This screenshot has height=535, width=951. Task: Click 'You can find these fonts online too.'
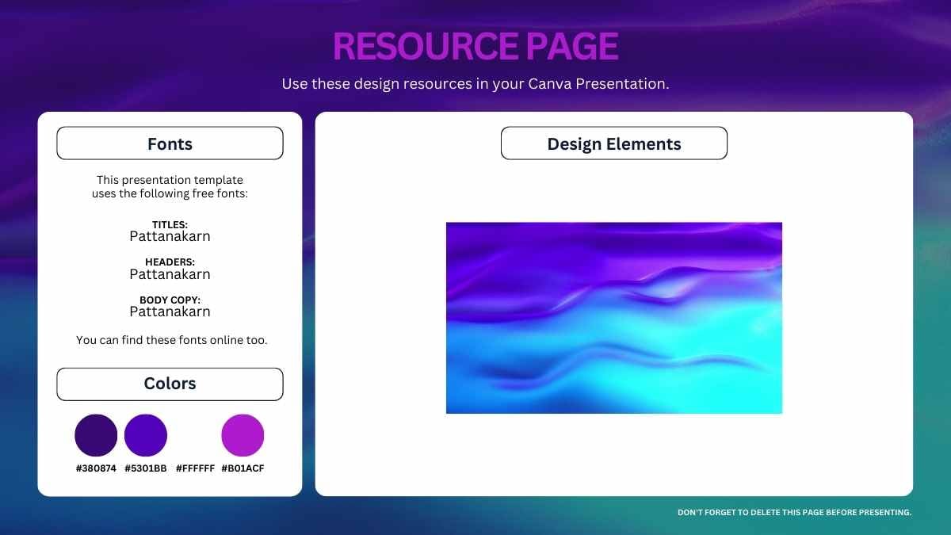(171, 340)
